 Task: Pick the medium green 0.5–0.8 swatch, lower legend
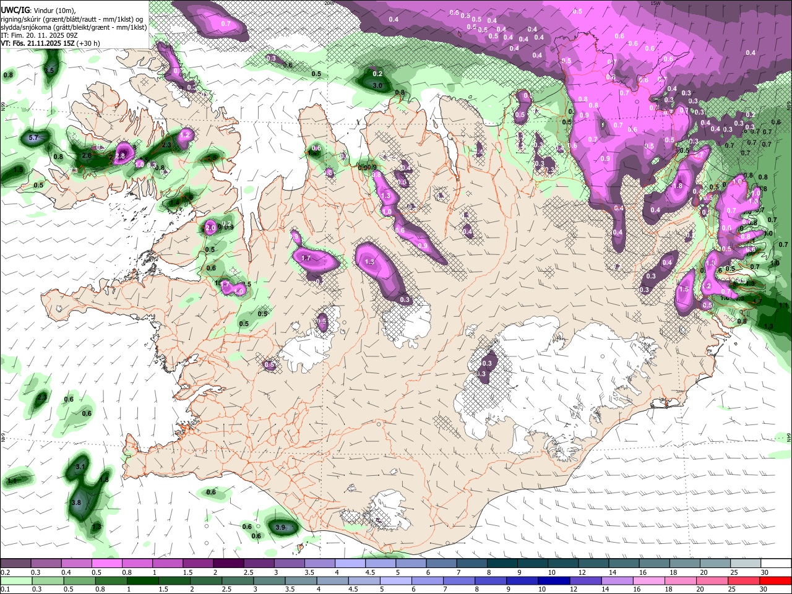coord(79,580)
